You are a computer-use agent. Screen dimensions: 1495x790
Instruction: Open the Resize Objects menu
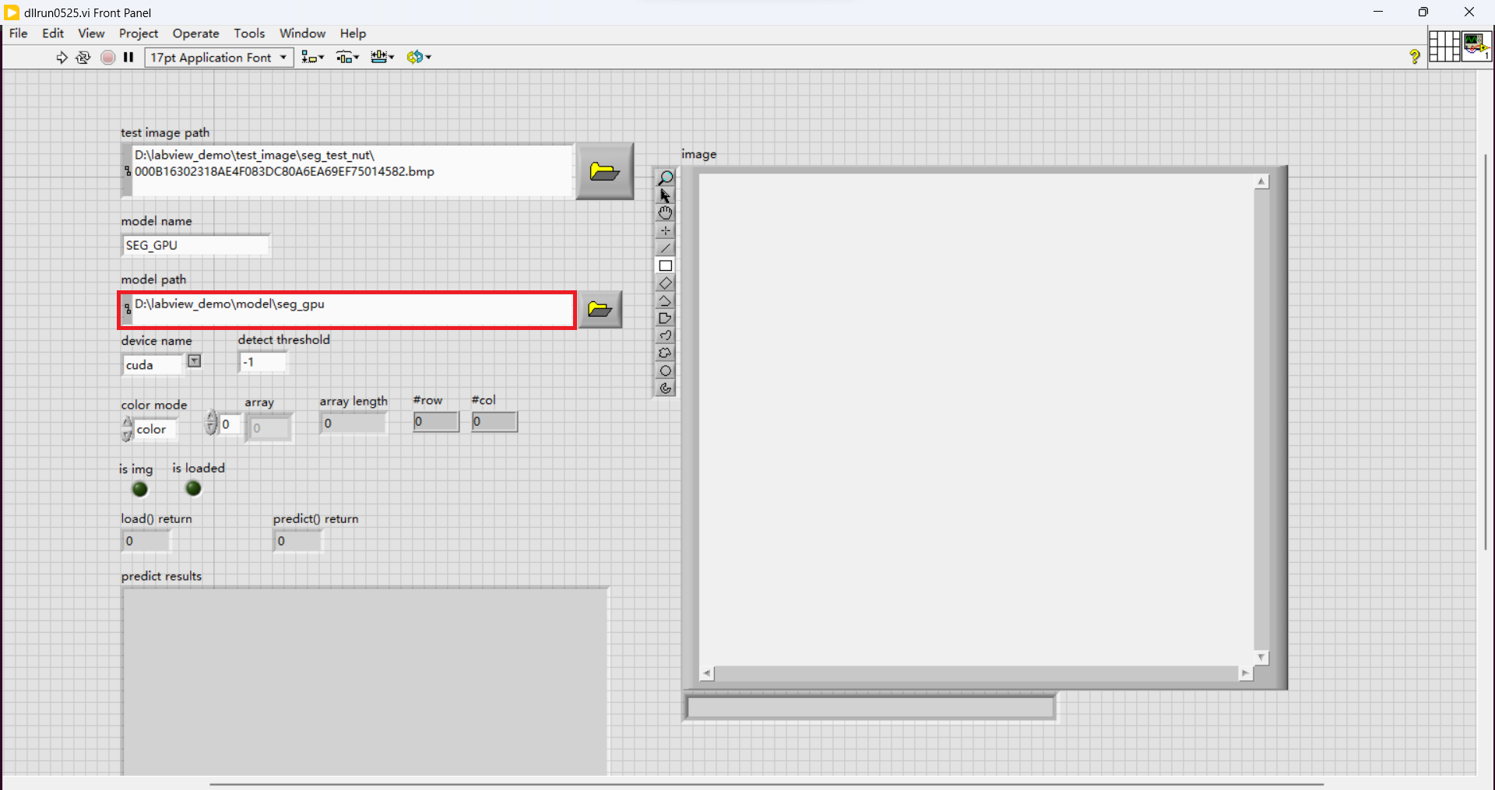382,57
